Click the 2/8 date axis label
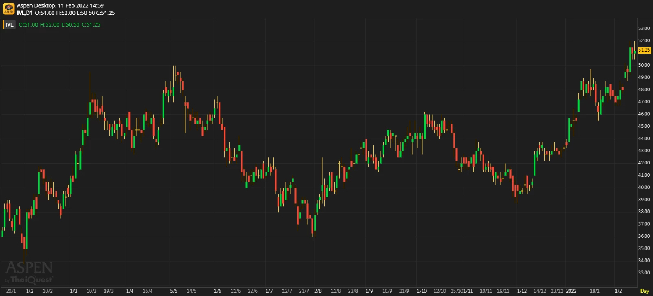Viewport: 653px width, 296px height. pos(318,291)
